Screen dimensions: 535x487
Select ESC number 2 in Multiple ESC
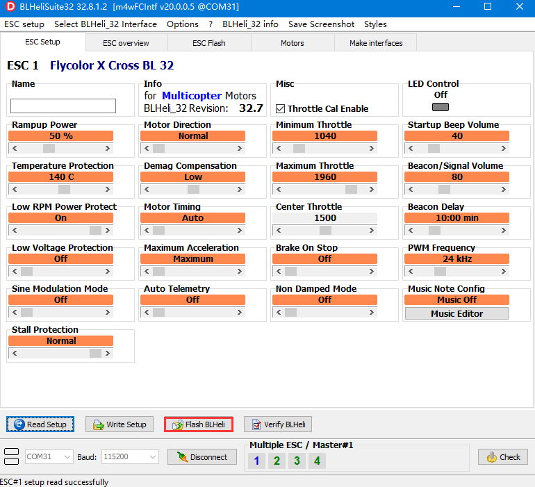[277, 461]
